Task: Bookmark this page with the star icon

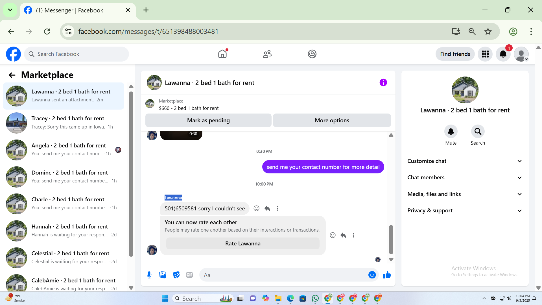Action: 488,31
